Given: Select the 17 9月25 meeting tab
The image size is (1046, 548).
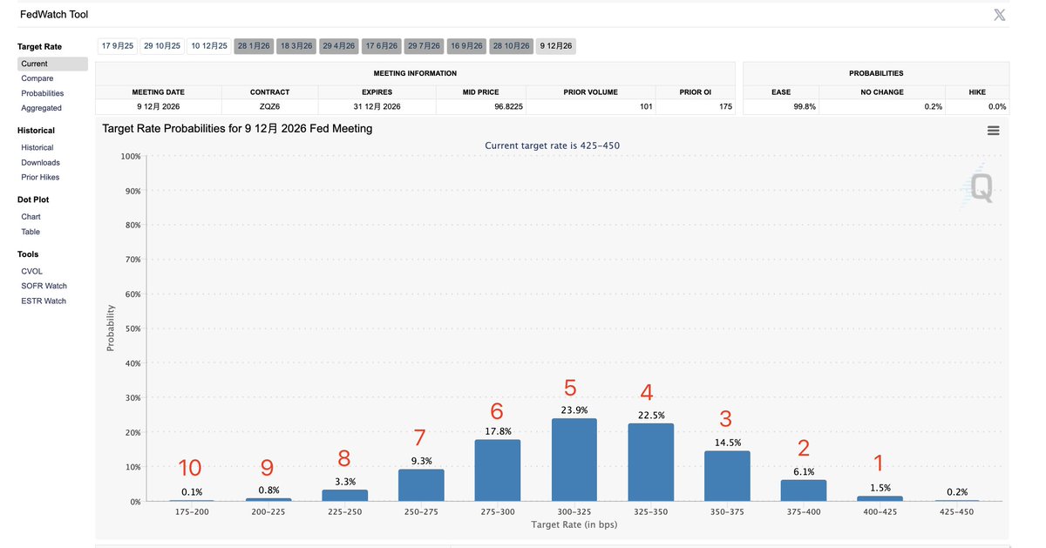Looking at the screenshot, I should pyautogui.click(x=118, y=45).
